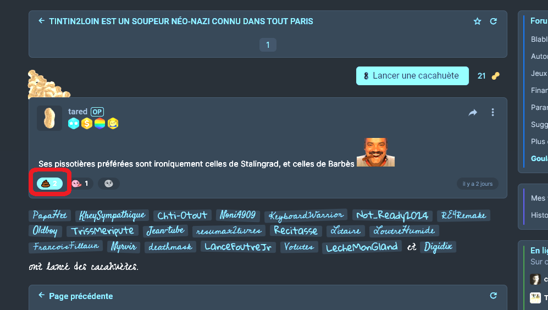
Task: Click the Lancer une cacahuète button
Action: [x=412, y=76]
